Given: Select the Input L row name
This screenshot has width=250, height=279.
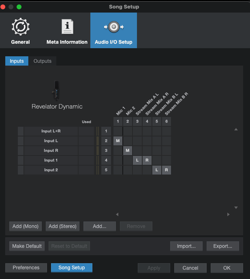Looking at the screenshot, I should pos(51,141).
